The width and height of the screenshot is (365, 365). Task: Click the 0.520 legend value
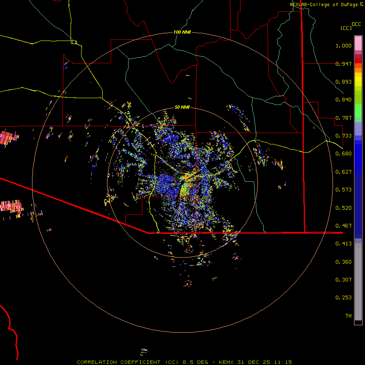344,208
